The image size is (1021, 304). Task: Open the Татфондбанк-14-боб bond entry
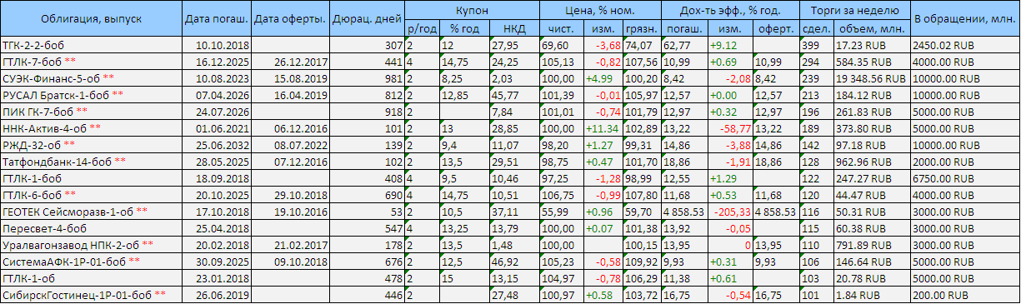coord(57,161)
